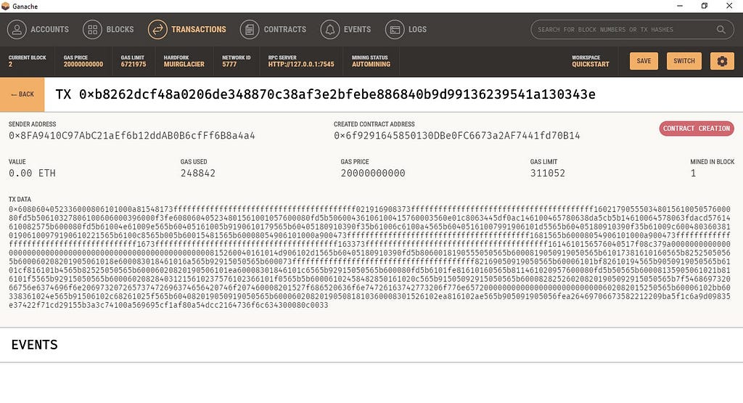743x403 pixels.
Task: Click the Blocks grid icon
Action: (x=92, y=29)
